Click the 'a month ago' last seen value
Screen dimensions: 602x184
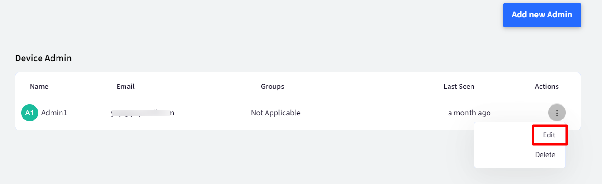coord(469,113)
